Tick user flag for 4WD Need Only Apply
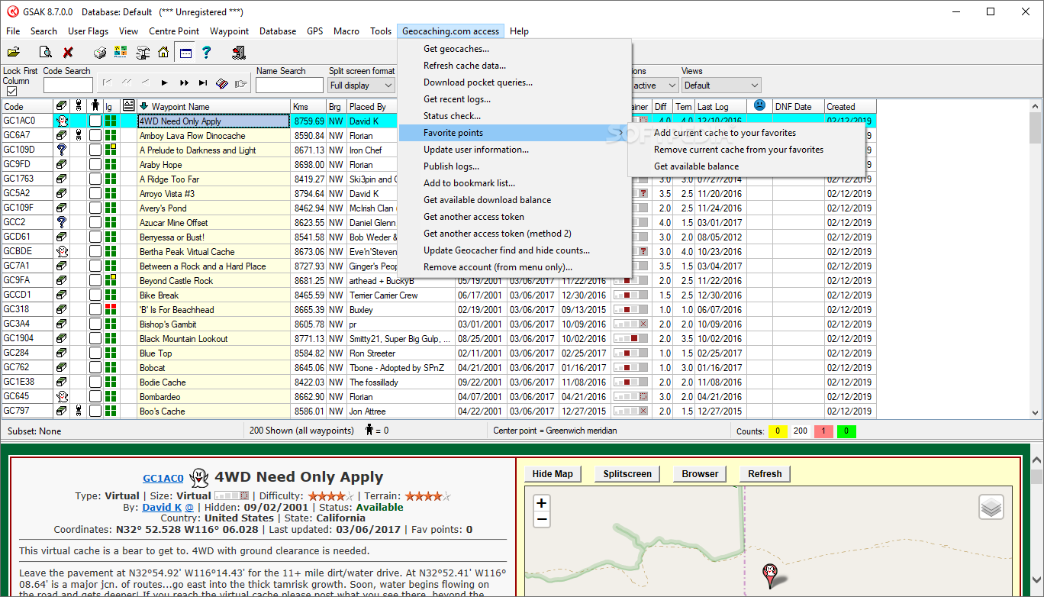1044x597 pixels. (95, 121)
